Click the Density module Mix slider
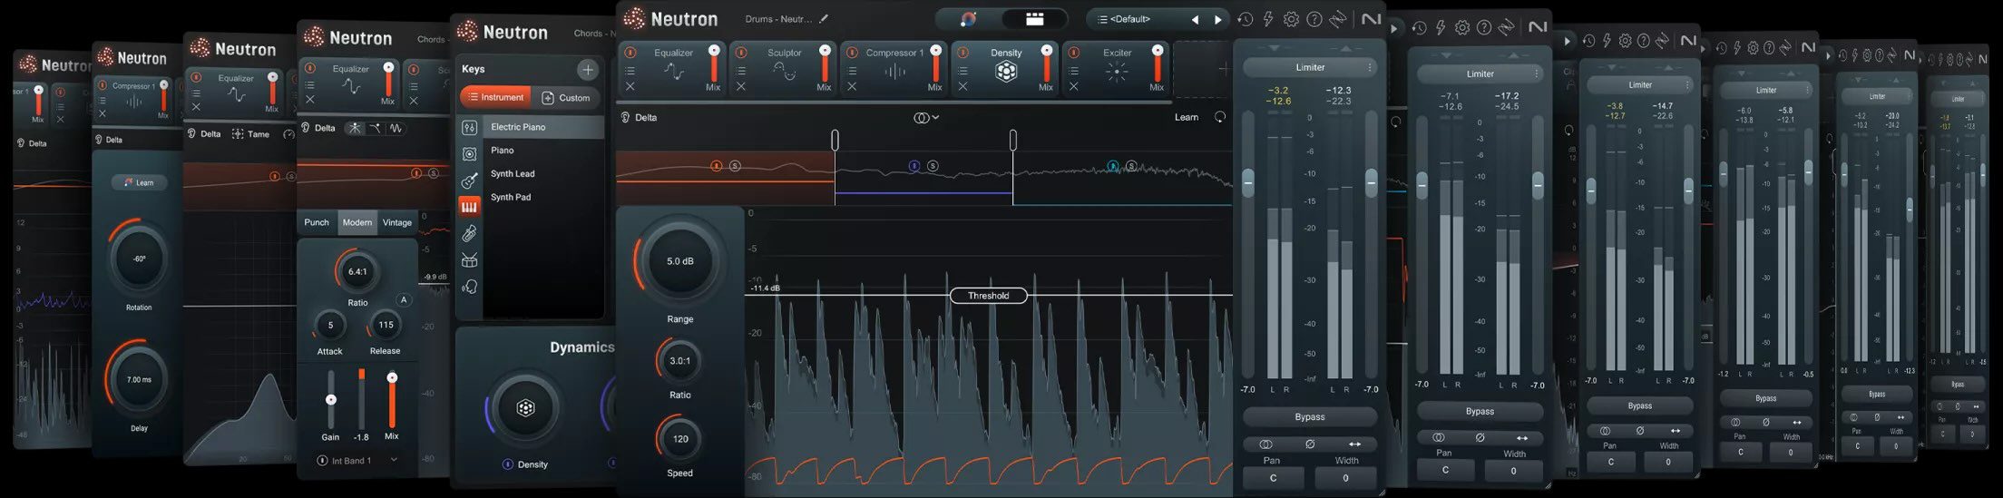 1047,64
